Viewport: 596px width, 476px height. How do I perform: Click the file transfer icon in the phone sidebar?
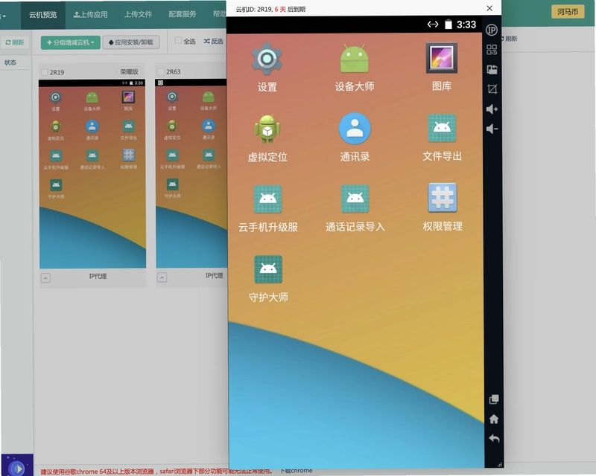492,69
